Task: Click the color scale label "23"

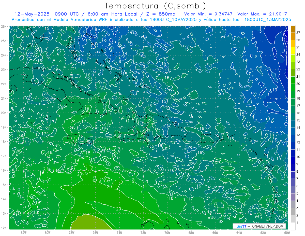Action: 298,62
